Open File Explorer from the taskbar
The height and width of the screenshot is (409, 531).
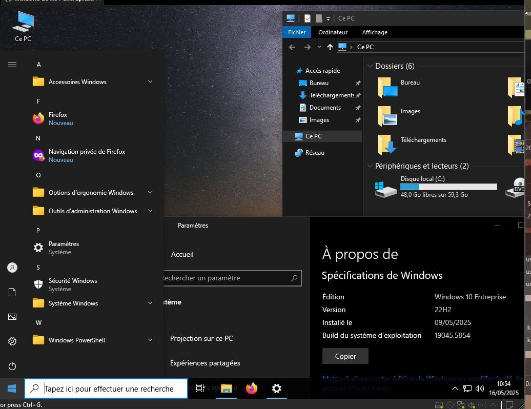(226, 388)
